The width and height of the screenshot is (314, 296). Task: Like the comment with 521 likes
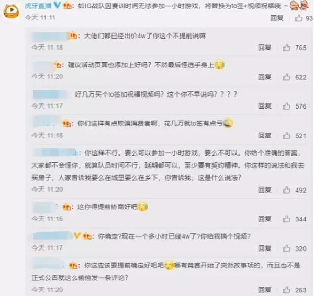[286, 135]
